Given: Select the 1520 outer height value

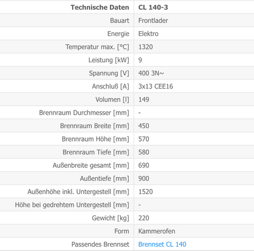Looking at the screenshot, I should pos(145,192).
